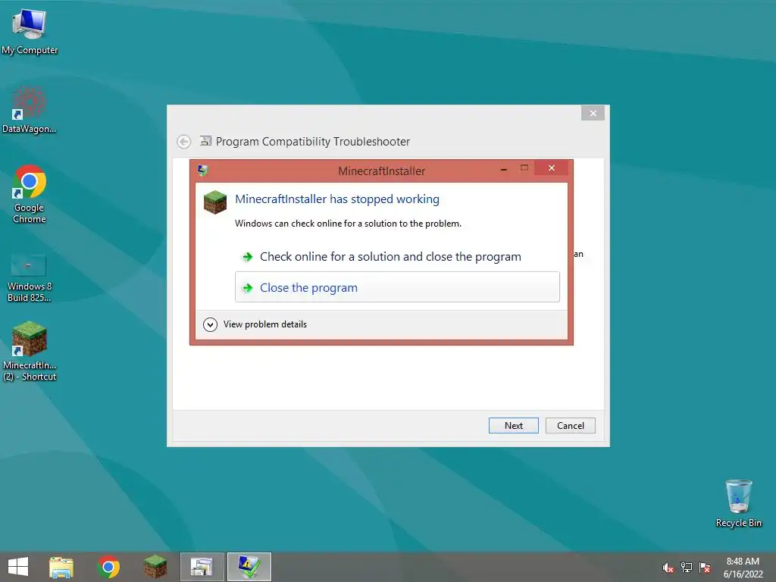Open Chrome from the taskbar
Screen dimensions: 776x582
pos(108,567)
